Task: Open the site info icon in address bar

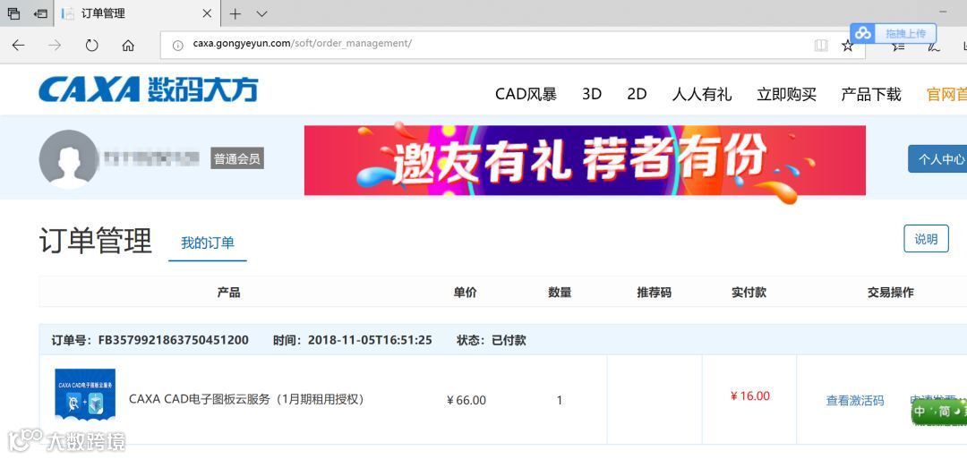Action: (177, 45)
